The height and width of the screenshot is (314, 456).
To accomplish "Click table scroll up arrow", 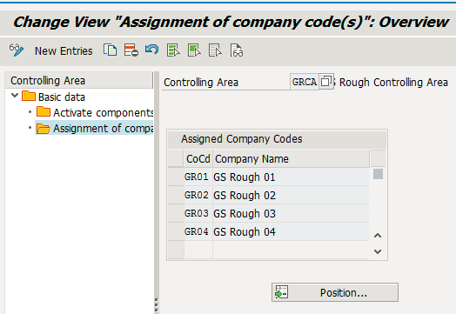I will [378, 236].
